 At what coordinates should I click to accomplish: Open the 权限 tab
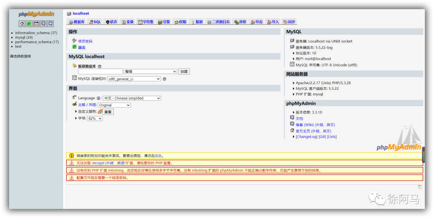click(x=180, y=22)
